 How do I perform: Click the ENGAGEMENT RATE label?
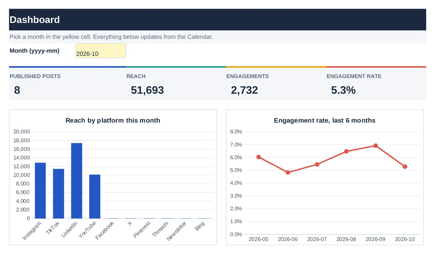354,76
